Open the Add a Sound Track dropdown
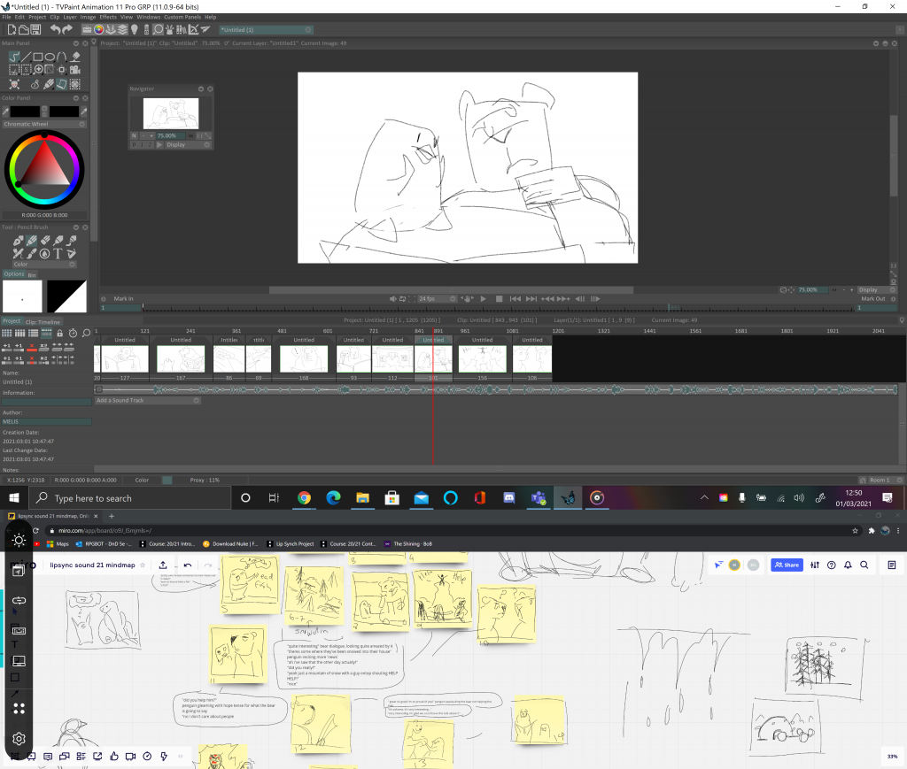 tap(148, 400)
